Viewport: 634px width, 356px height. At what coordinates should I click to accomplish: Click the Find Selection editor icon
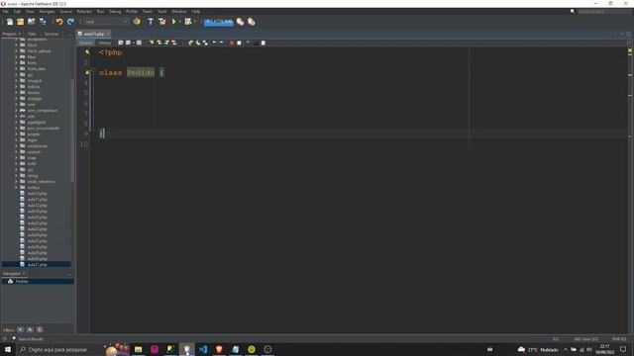152,43
